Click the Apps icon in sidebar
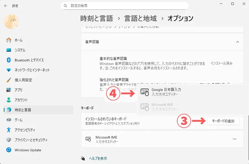249x164 pixels. [x=9, y=90]
